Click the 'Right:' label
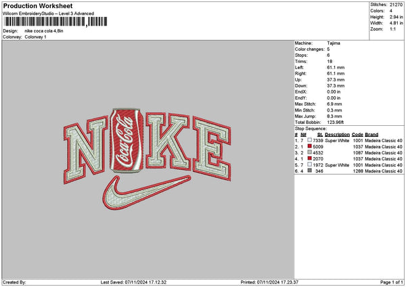 tap(300, 74)
